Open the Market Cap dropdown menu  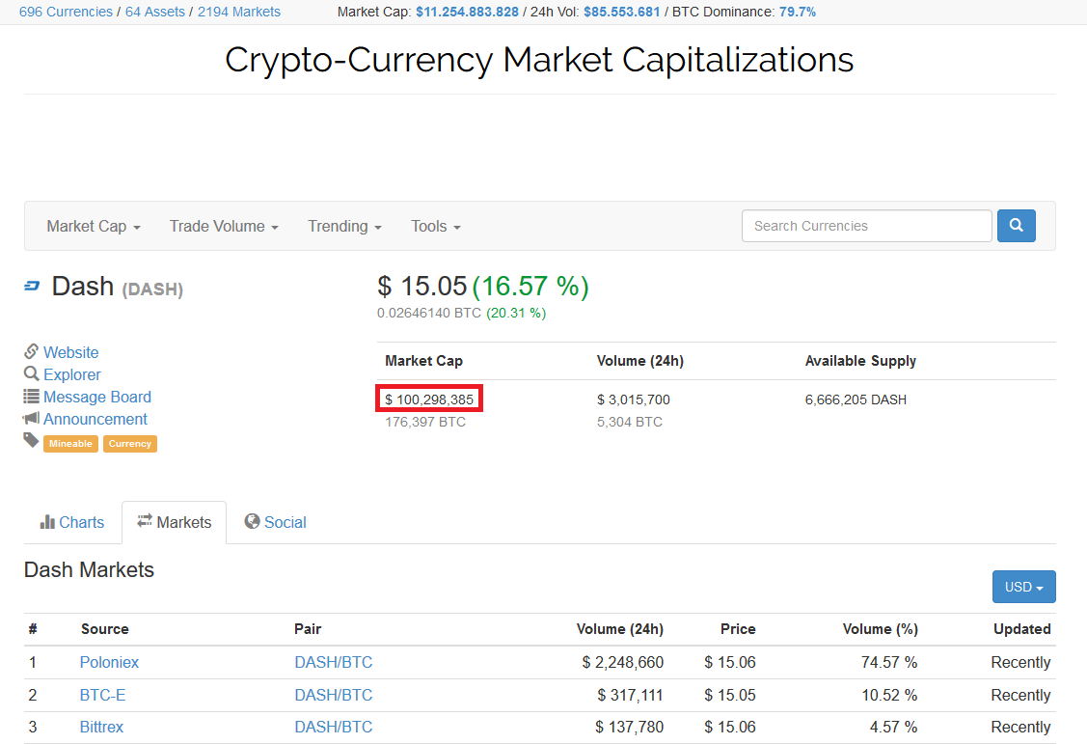[94, 226]
